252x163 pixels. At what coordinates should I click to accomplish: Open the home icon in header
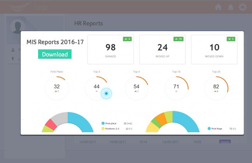click(218, 7)
